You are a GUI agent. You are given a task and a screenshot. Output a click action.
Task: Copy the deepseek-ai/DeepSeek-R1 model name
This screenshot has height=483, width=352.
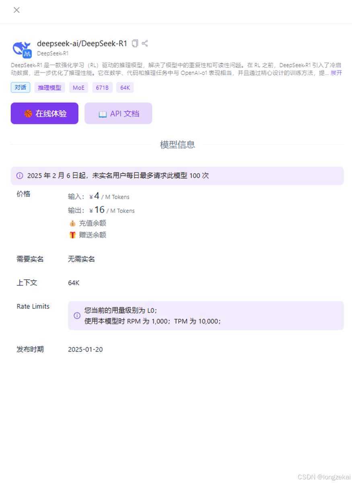[x=135, y=43]
